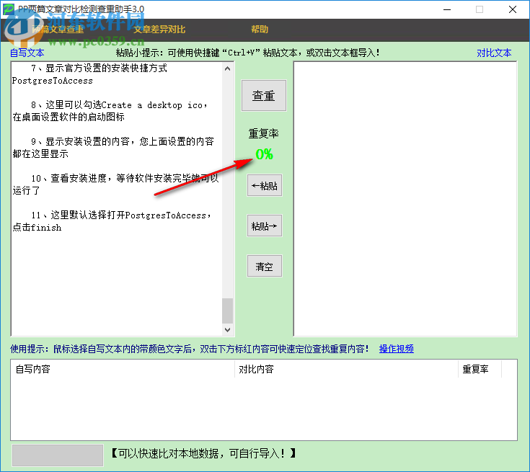Click the 可以快速比对本地数据 notice text

[203, 453]
